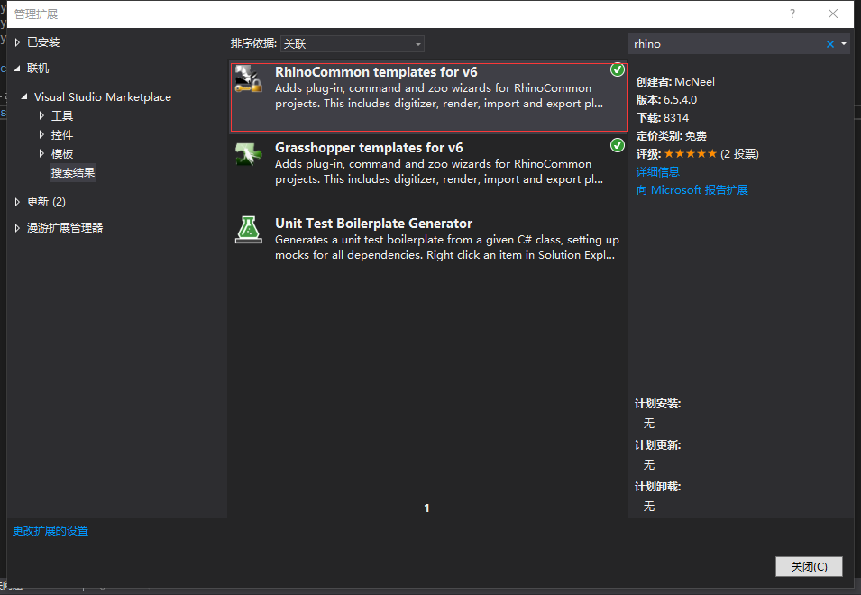
Task: Close the Manage Extensions dialog window
Action: [x=833, y=14]
